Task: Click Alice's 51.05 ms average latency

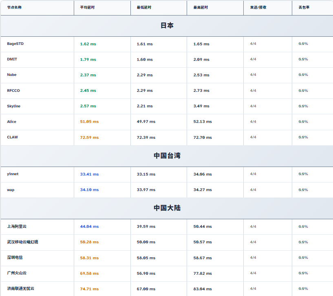Action: click(x=89, y=122)
